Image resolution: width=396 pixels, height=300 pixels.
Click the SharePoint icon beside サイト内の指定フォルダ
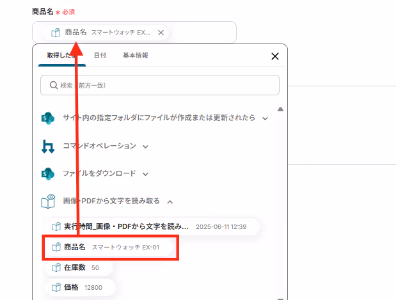coord(48,118)
